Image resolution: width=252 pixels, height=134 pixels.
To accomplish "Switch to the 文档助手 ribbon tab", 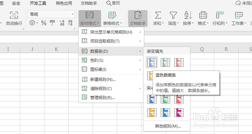I will click(x=89, y=3).
